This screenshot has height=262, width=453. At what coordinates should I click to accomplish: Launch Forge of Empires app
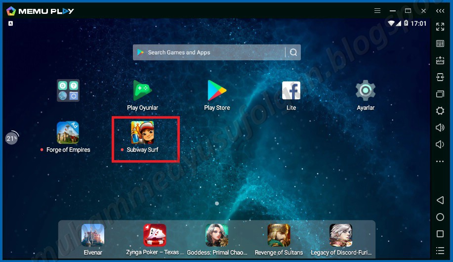[x=68, y=133]
